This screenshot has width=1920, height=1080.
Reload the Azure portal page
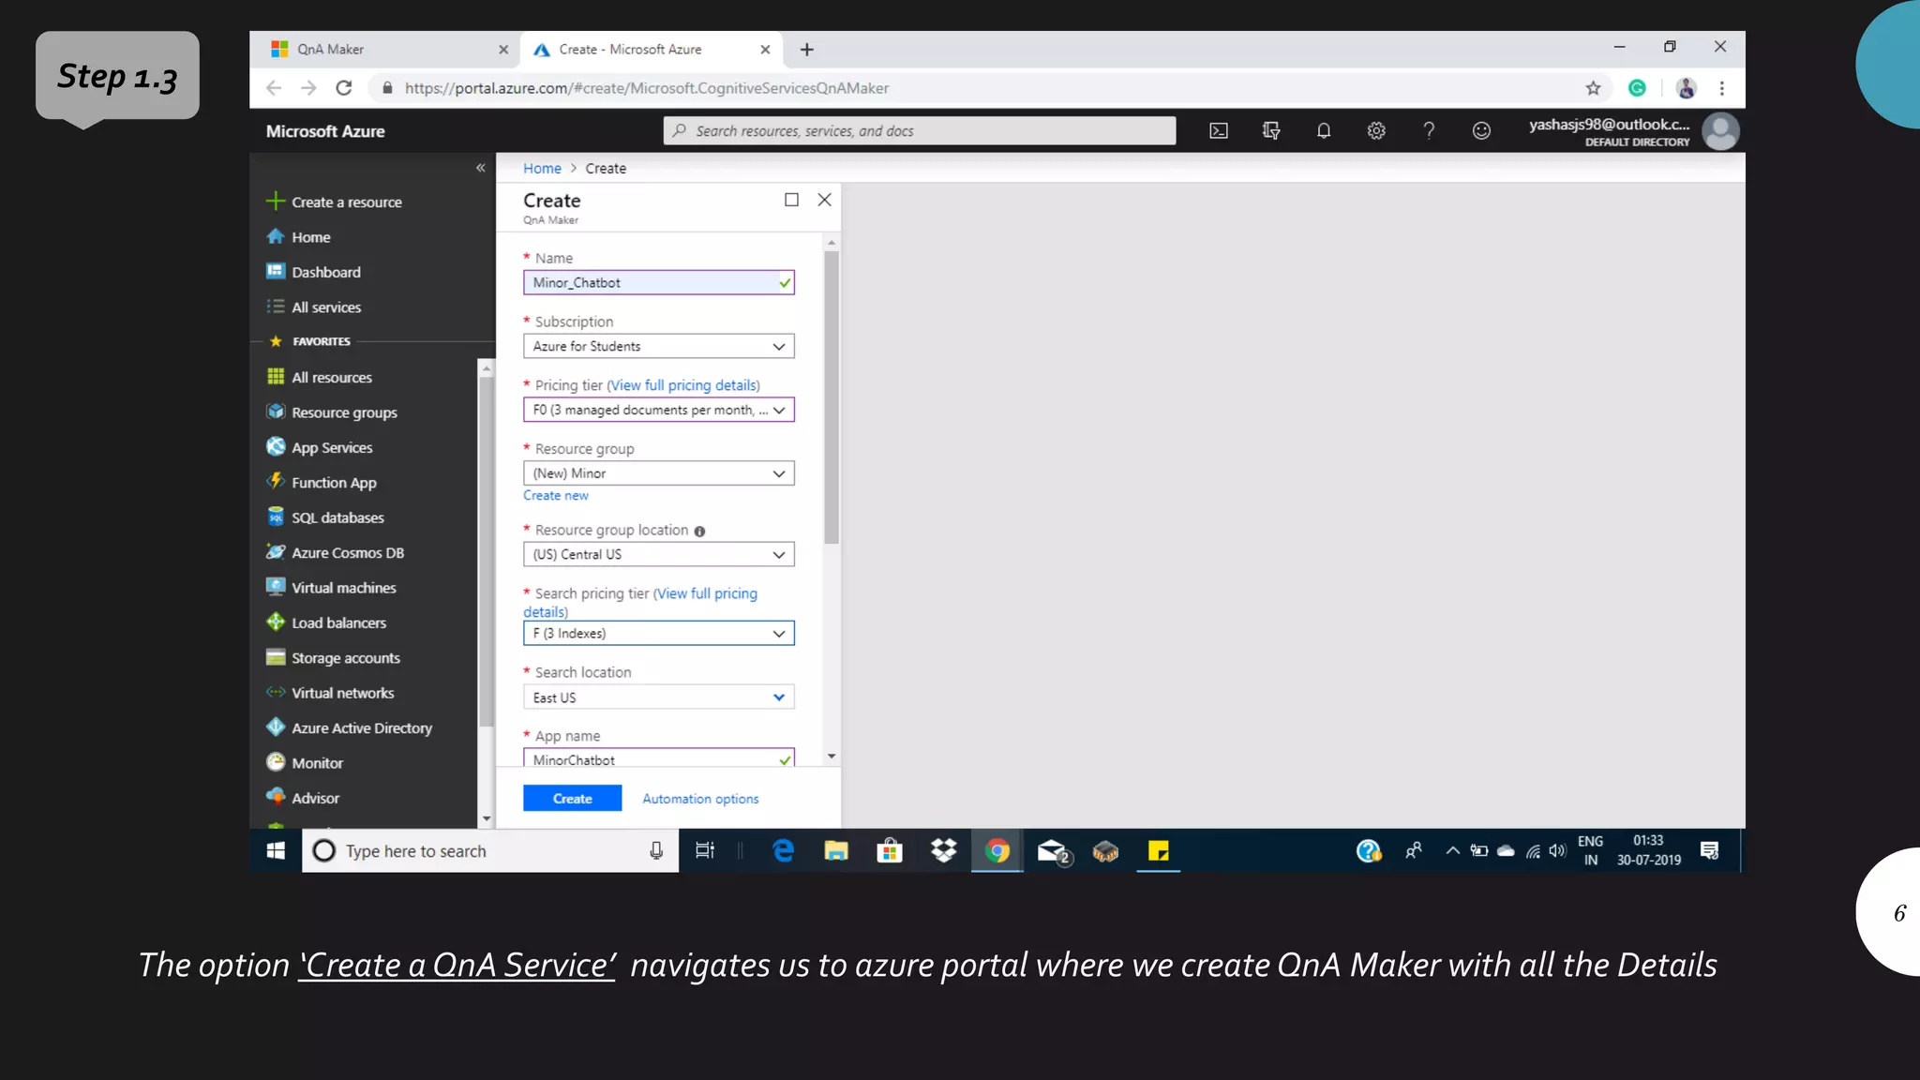pyautogui.click(x=344, y=88)
